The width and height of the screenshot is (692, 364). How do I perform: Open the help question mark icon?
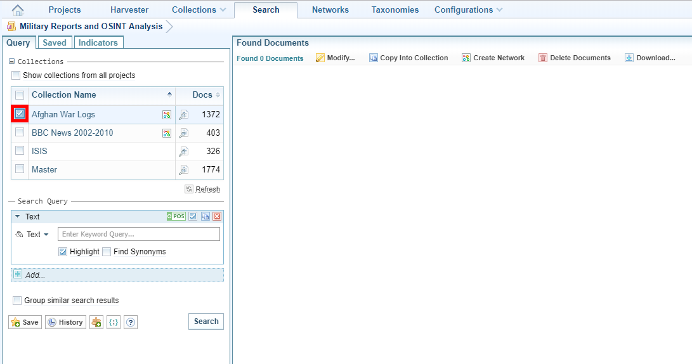131,322
